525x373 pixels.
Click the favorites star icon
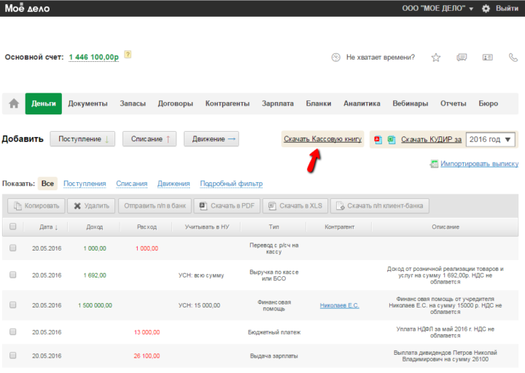tap(435, 57)
